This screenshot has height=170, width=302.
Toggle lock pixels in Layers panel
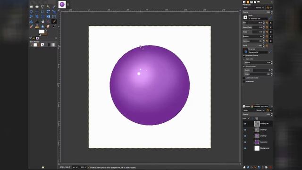click(x=249, y=119)
